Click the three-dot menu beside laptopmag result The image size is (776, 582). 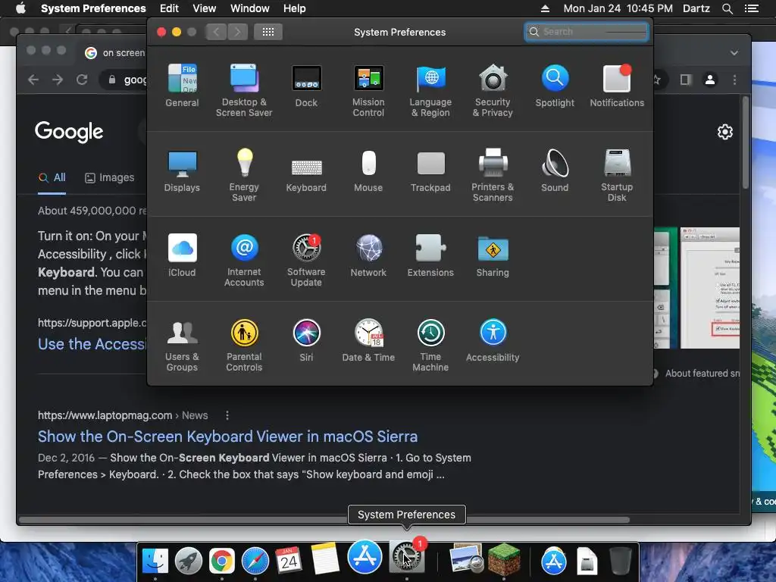[227, 415]
